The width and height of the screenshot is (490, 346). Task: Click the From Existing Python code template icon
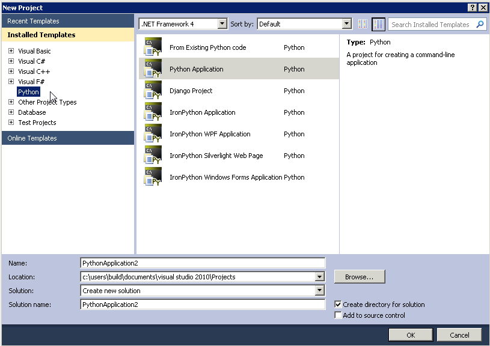tap(153, 47)
